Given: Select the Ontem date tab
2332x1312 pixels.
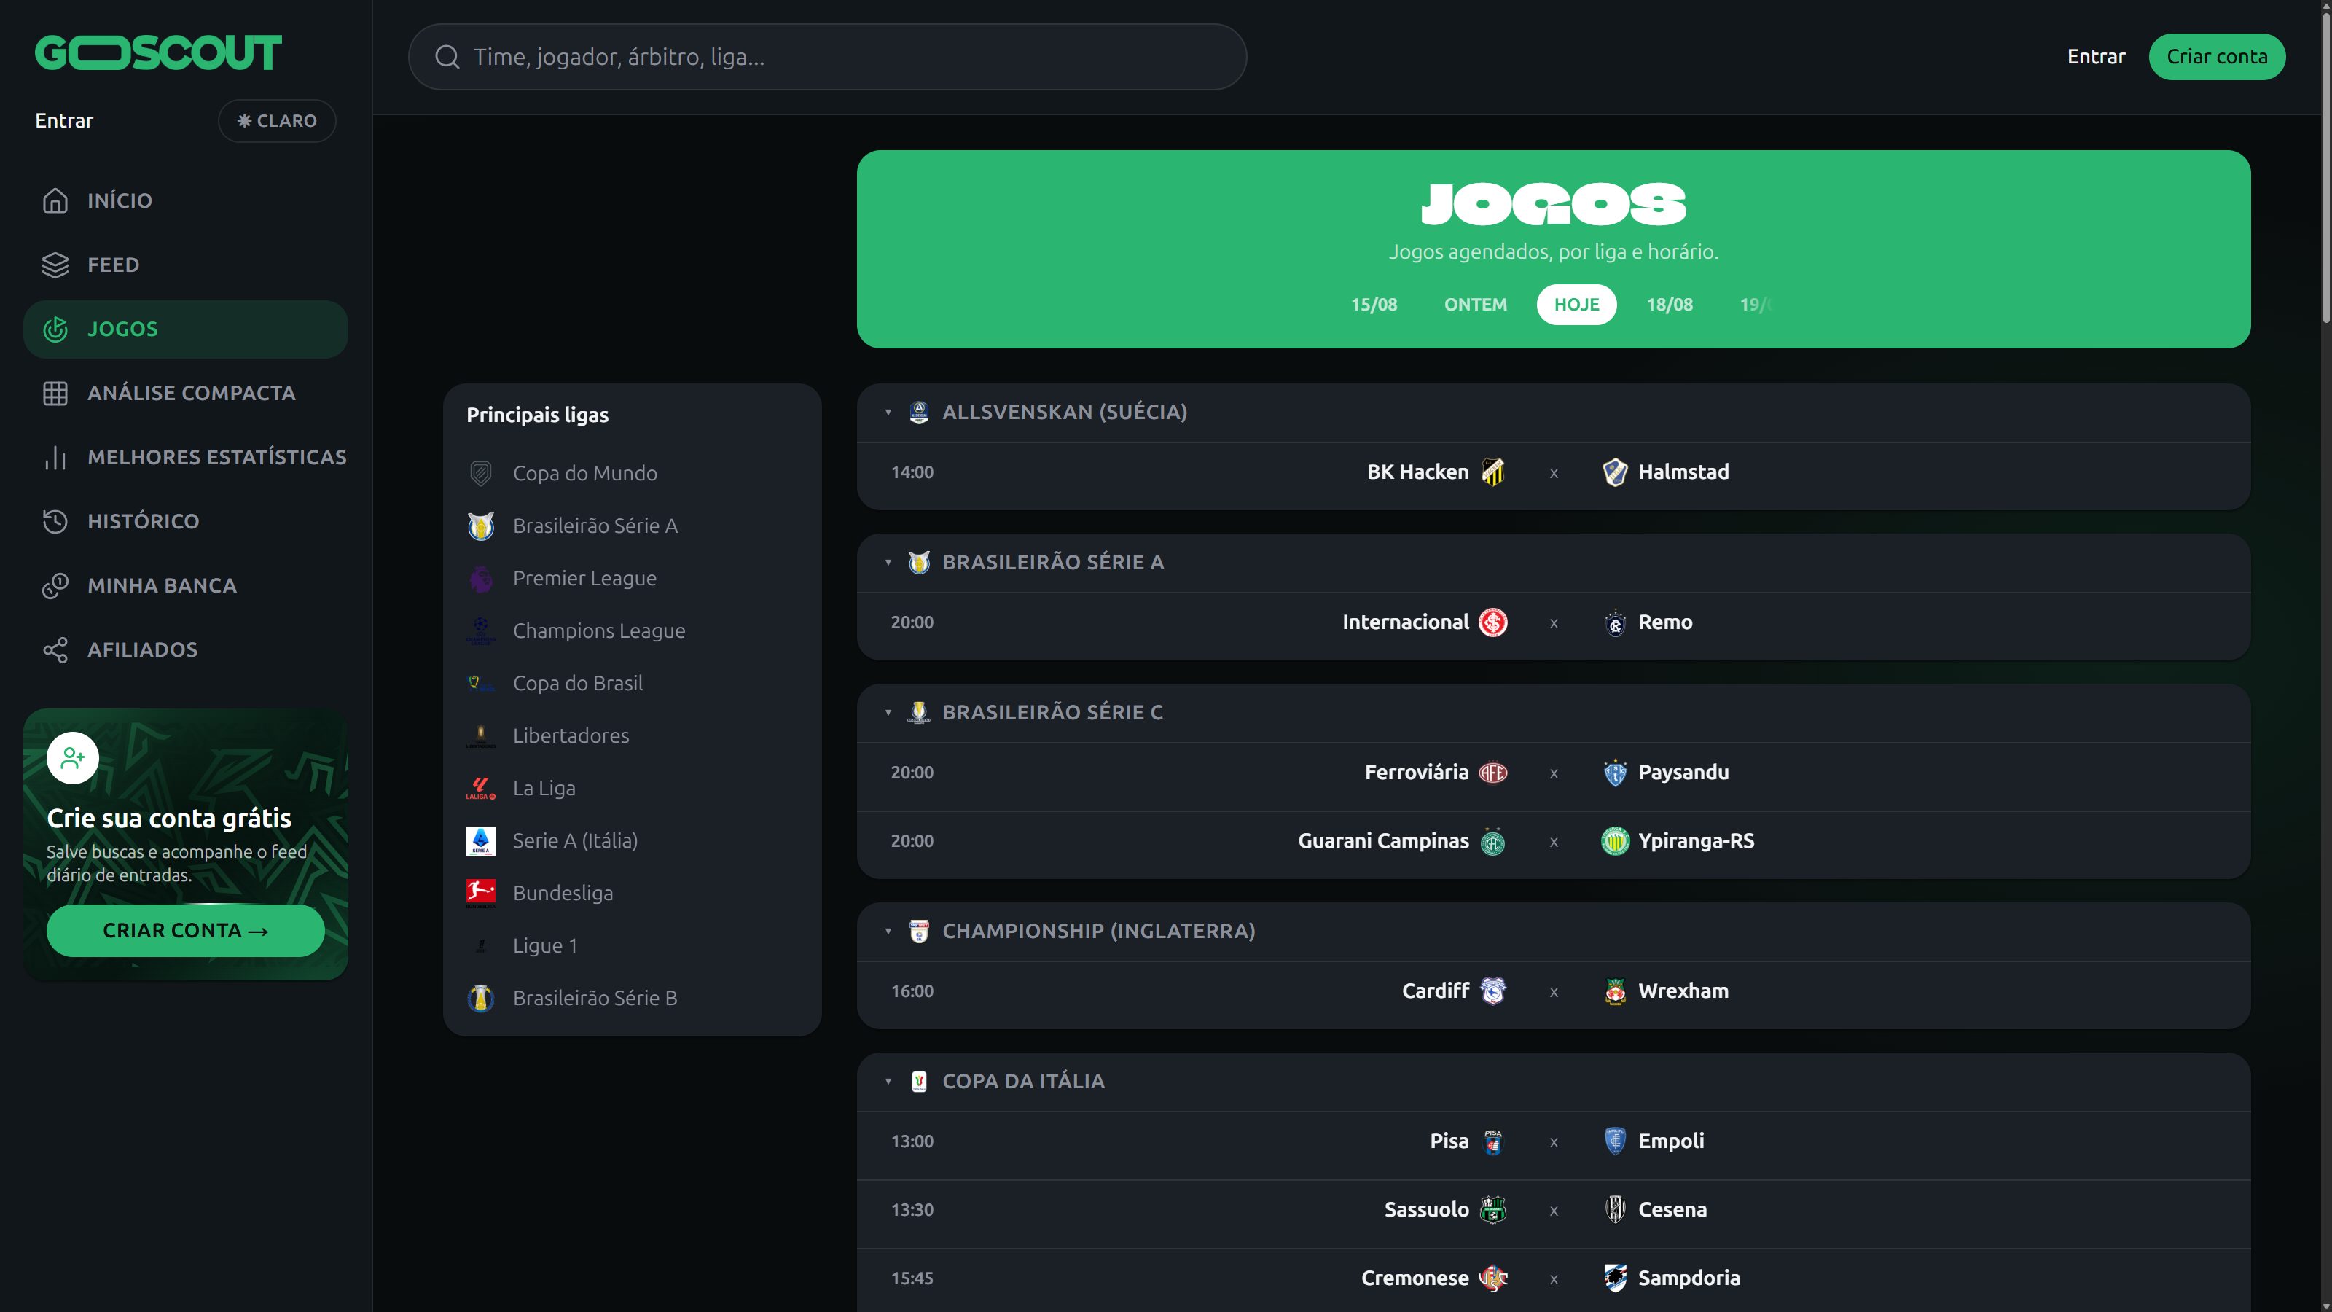Looking at the screenshot, I should 1476,304.
